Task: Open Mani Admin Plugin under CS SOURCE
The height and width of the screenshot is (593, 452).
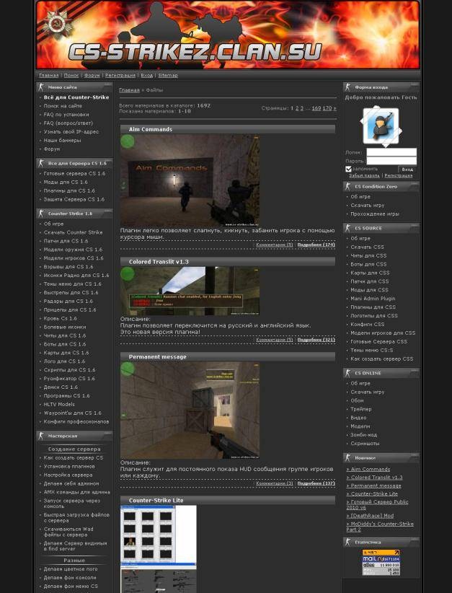Action: click(373, 299)
